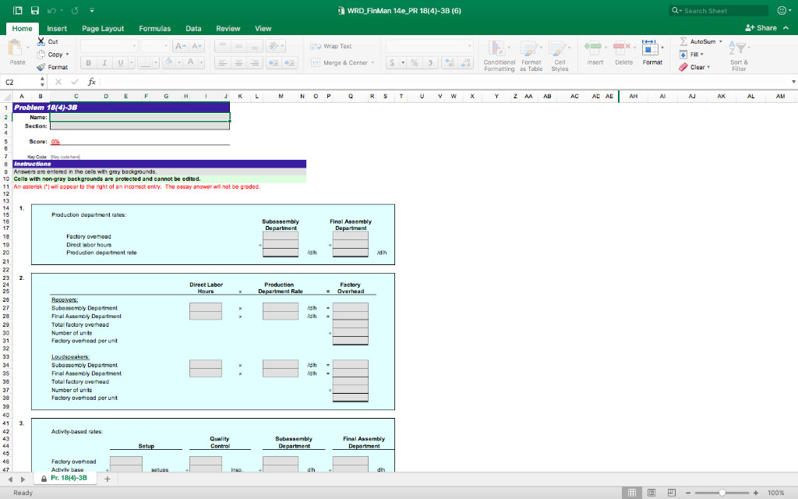
Task: Click Sort & Filter icon
Action: [739, 49]
